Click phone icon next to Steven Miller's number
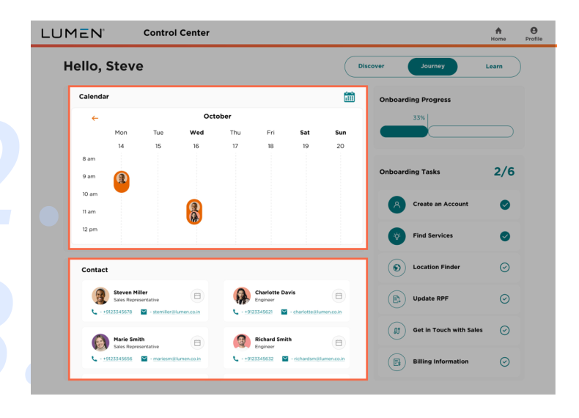 coord(94,312)
